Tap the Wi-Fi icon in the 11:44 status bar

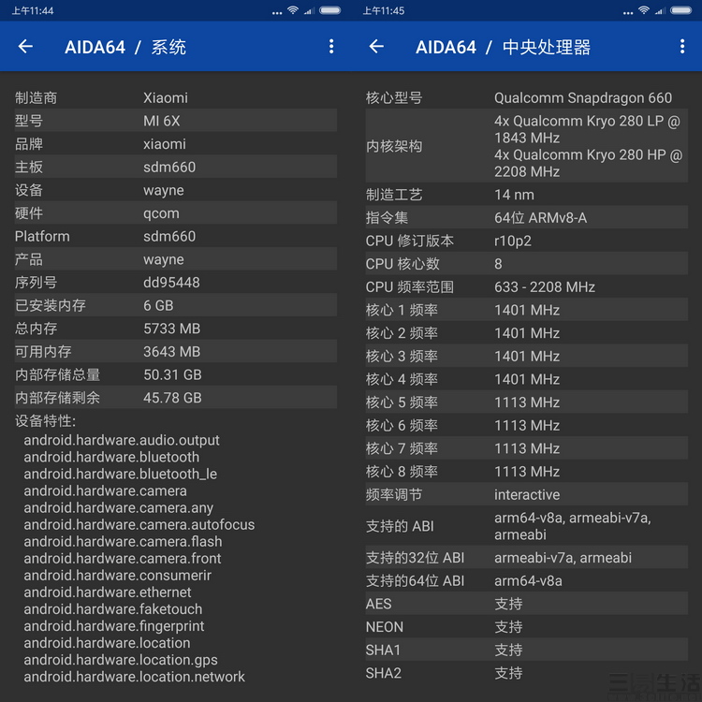click(293, 10)
